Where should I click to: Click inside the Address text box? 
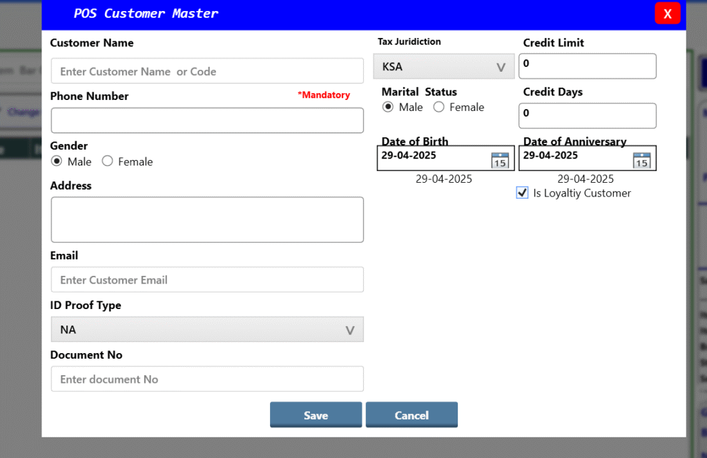click(x=207, y=219)
